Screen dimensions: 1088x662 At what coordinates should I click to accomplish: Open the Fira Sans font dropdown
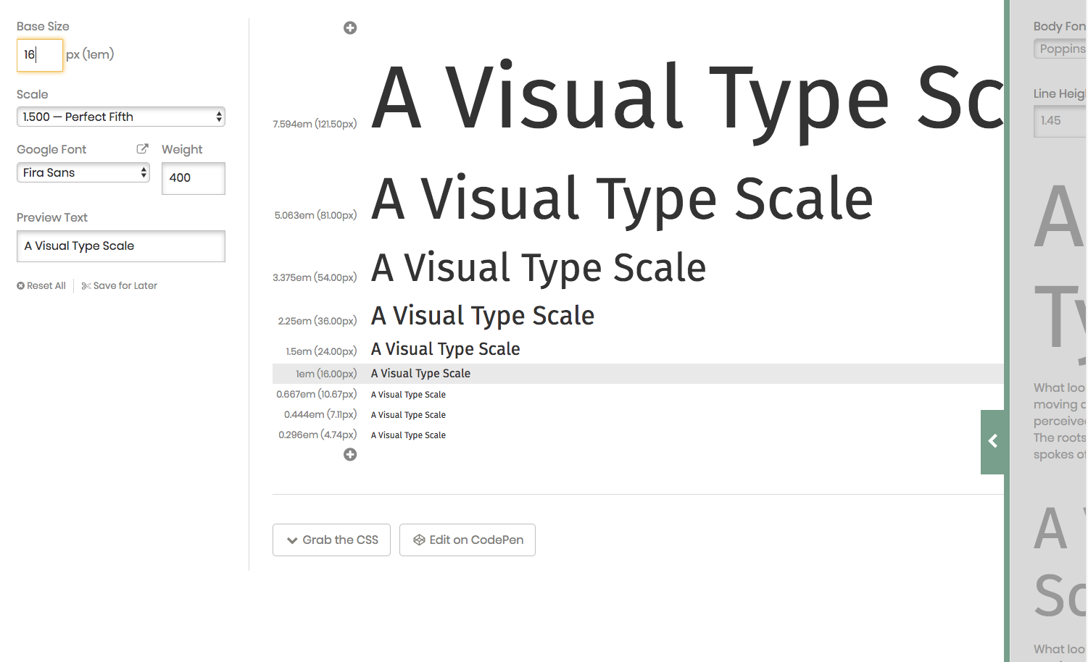pyautogui.click(x=83, y=172)
